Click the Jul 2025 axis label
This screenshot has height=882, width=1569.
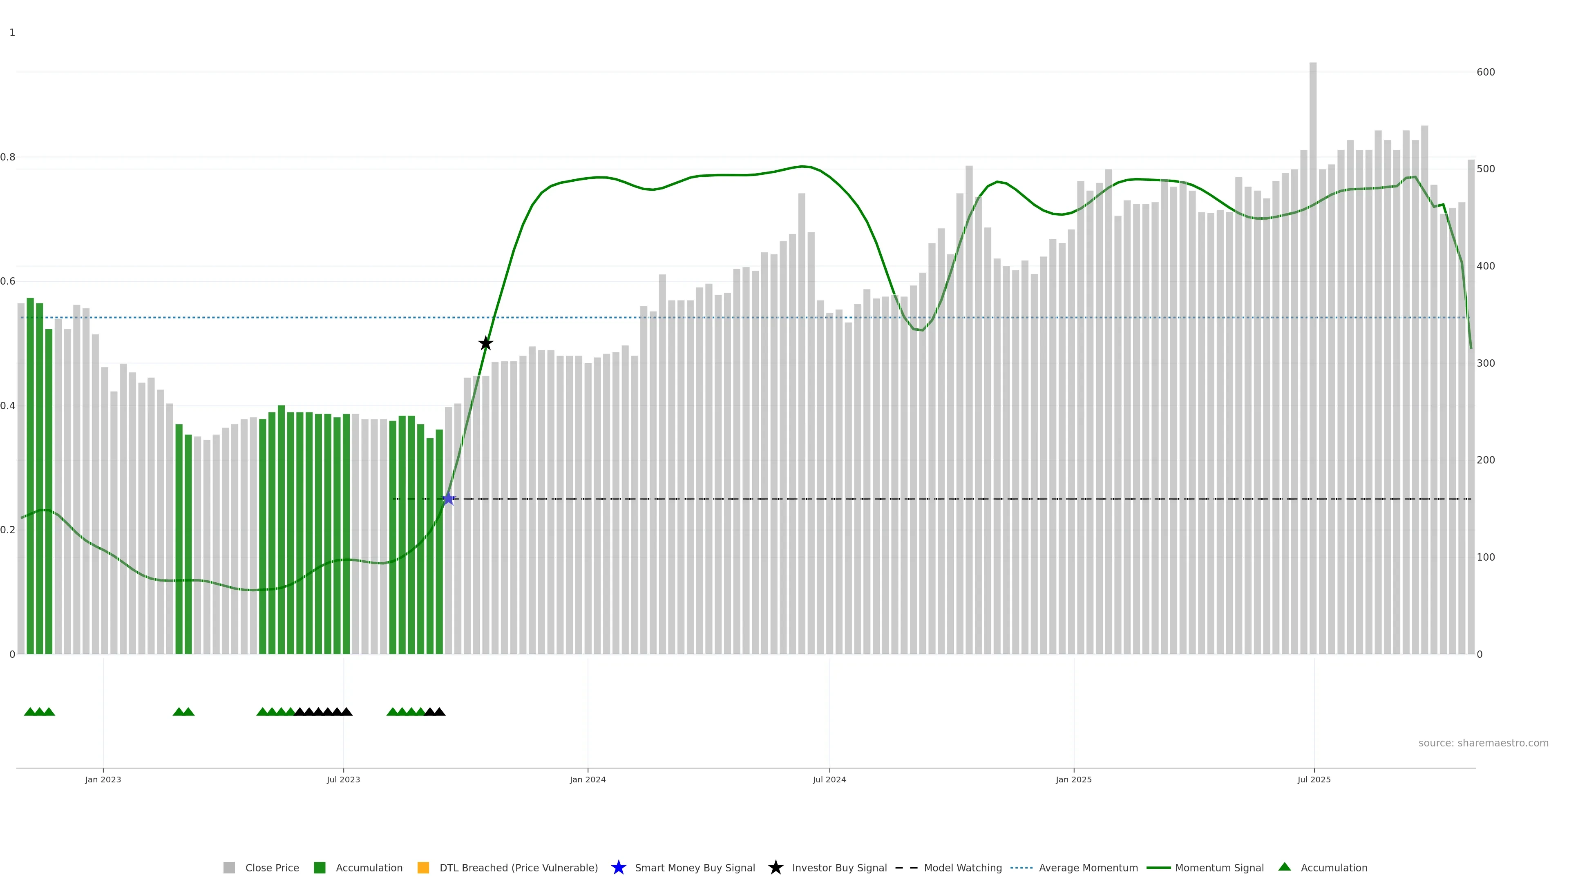click(1314, 779)
